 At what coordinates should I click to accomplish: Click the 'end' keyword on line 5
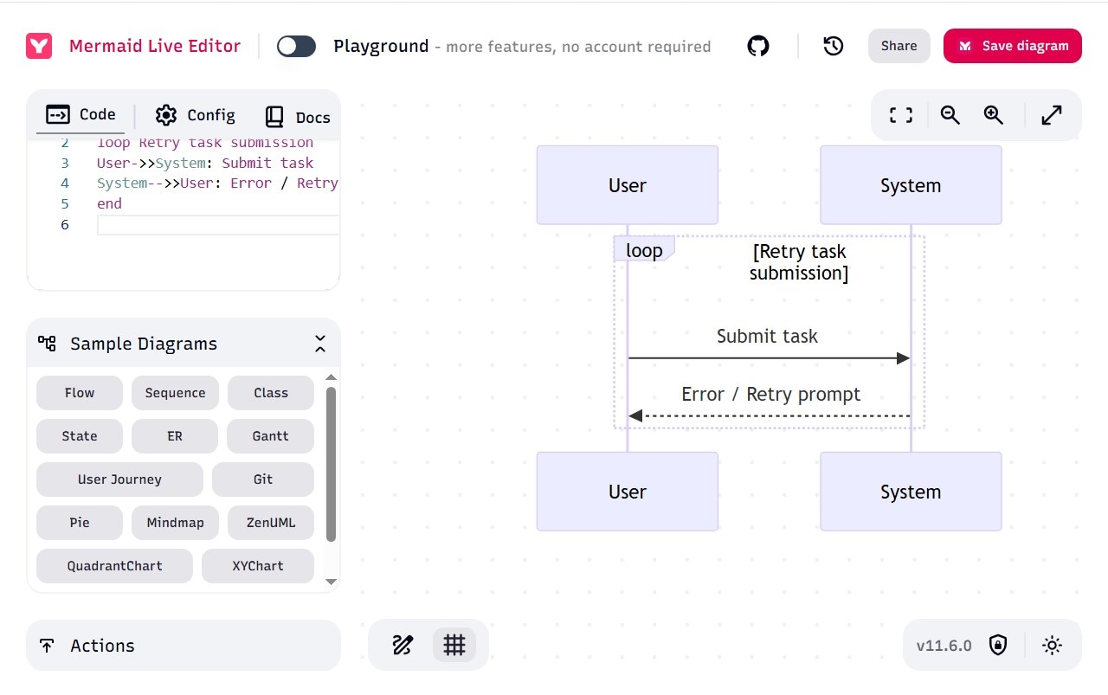(109, 204)
